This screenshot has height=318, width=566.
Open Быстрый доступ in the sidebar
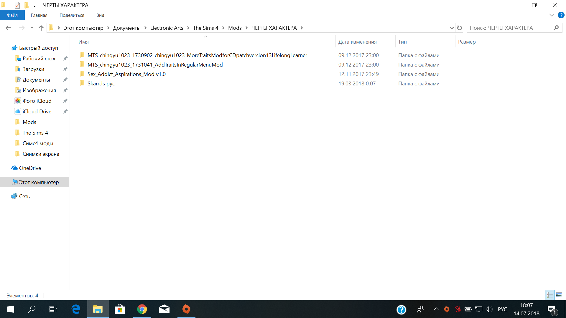click(x=39, y=48)
